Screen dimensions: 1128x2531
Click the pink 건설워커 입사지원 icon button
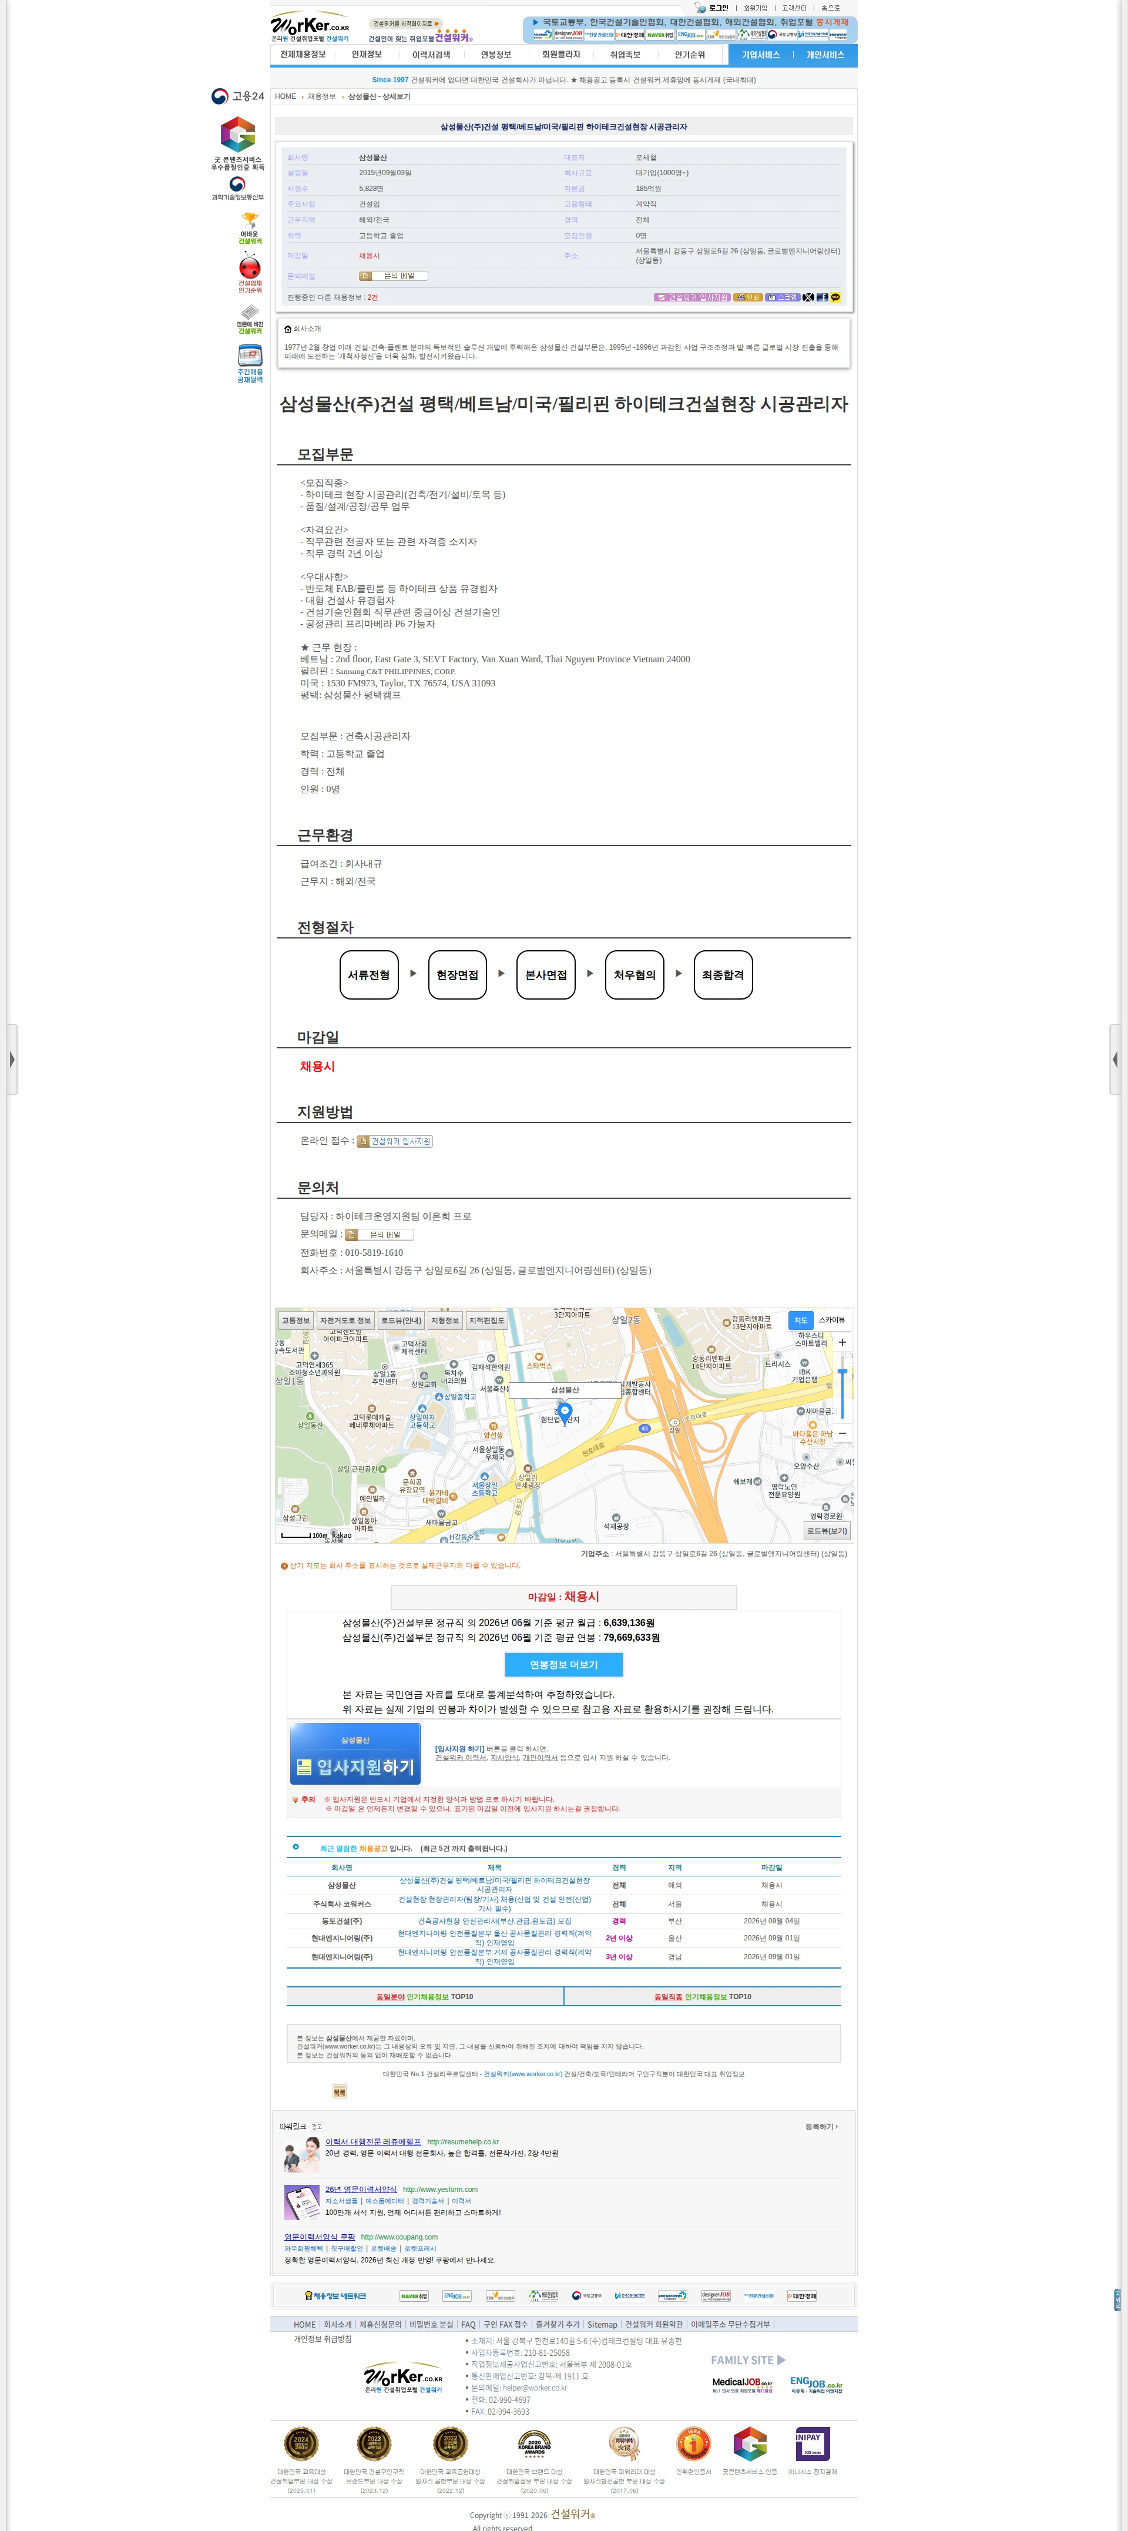coord(691,297)
